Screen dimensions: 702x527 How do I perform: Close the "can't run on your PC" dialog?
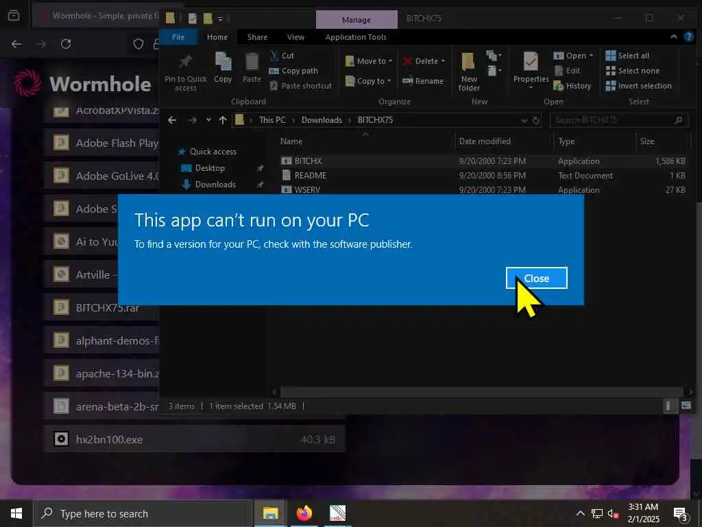click(x=536, y=279)
